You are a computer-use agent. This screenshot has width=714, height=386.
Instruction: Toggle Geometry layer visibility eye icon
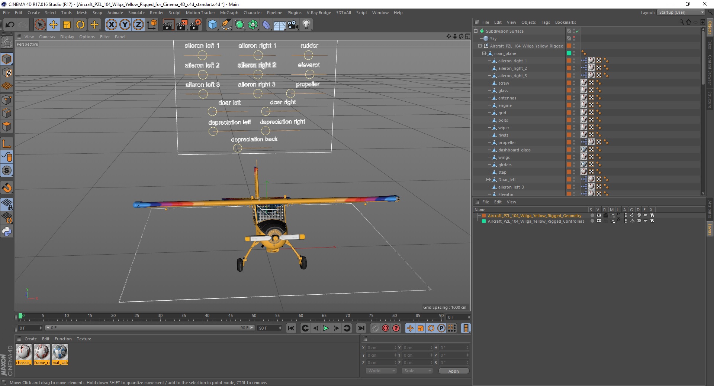coord(599,215)
